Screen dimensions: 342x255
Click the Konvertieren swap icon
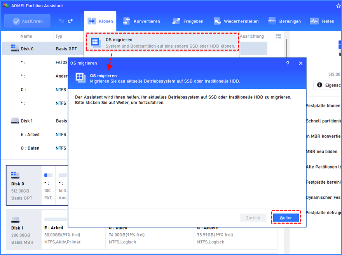click(126, 21)
